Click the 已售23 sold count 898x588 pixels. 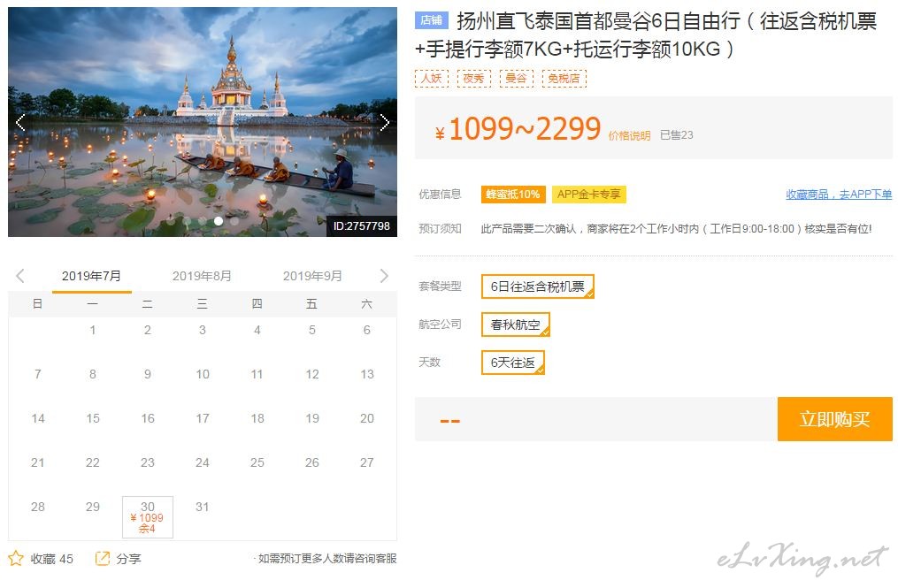pyautogui.click(x=676, y=135)
